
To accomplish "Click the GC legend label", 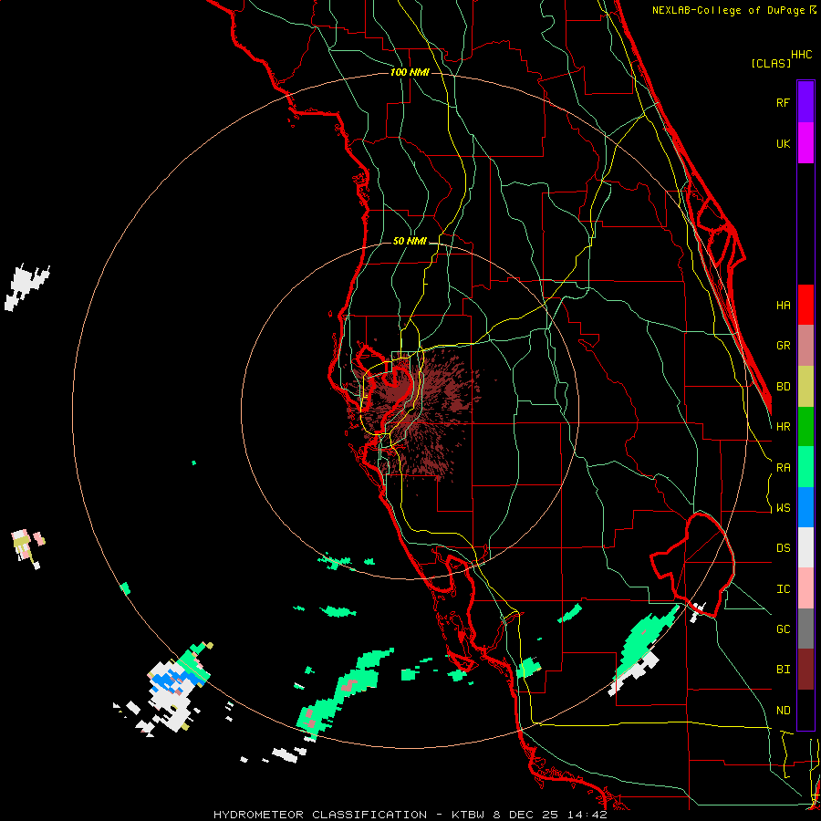I will coord(783,629).
